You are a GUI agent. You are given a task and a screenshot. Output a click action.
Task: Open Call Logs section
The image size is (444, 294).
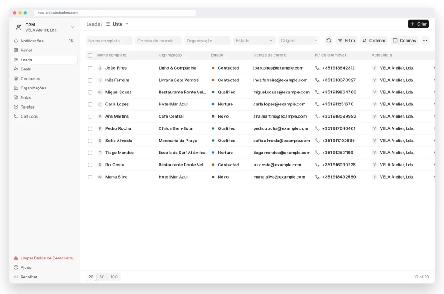(44, 116)
